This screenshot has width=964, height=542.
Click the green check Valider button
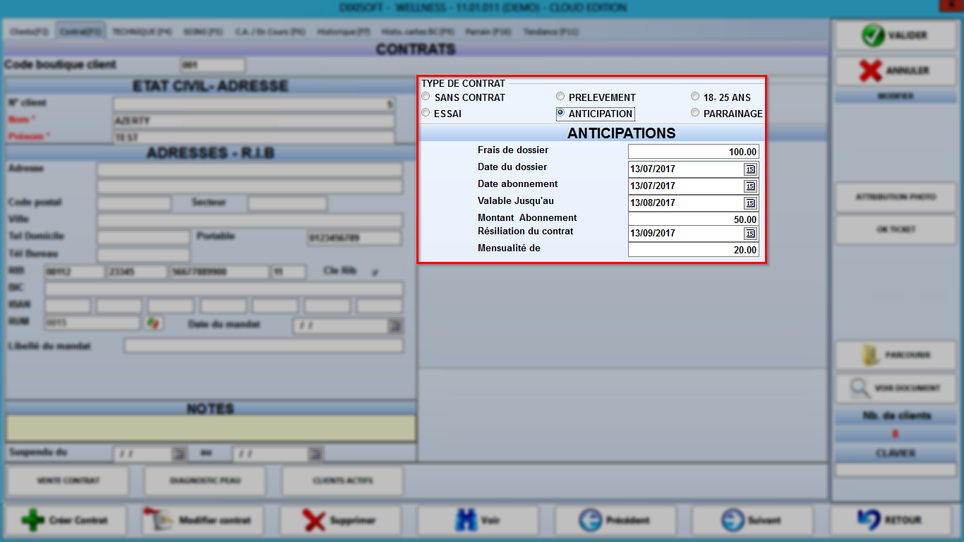point(891,35)
